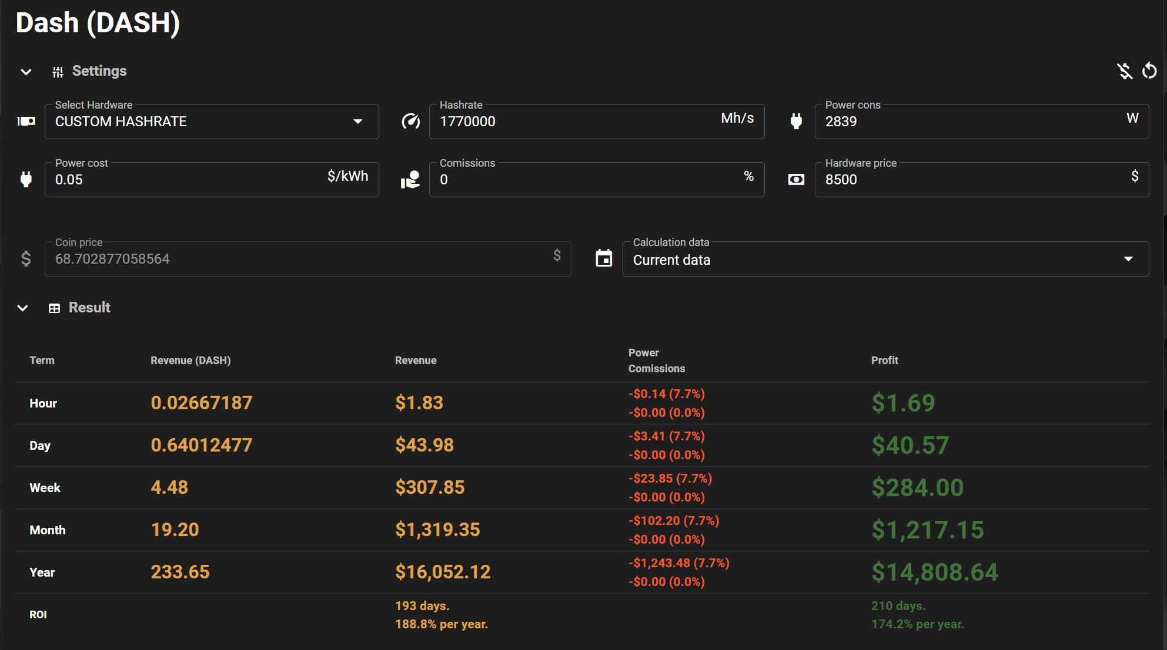Collapse the Settings section chevron
Screen dimensions: 1167x650
(26, 72)
